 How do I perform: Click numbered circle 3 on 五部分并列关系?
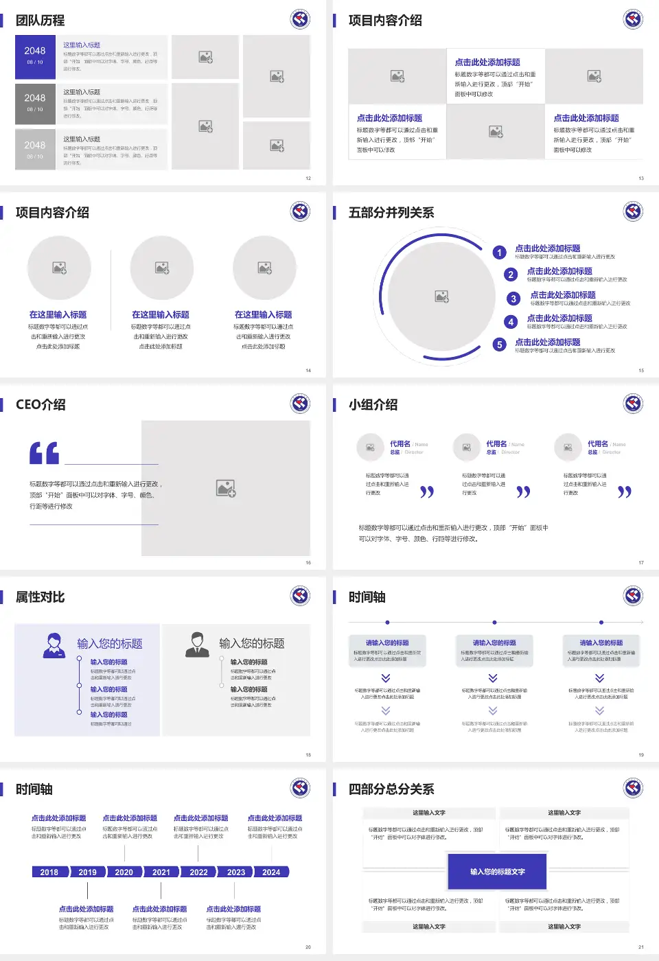pos(513,299)
